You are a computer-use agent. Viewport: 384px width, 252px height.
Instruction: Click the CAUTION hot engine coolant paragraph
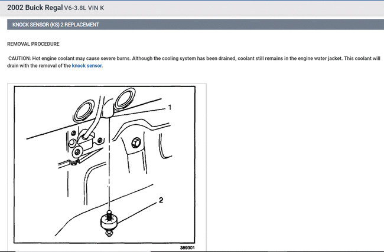(194, 62)
